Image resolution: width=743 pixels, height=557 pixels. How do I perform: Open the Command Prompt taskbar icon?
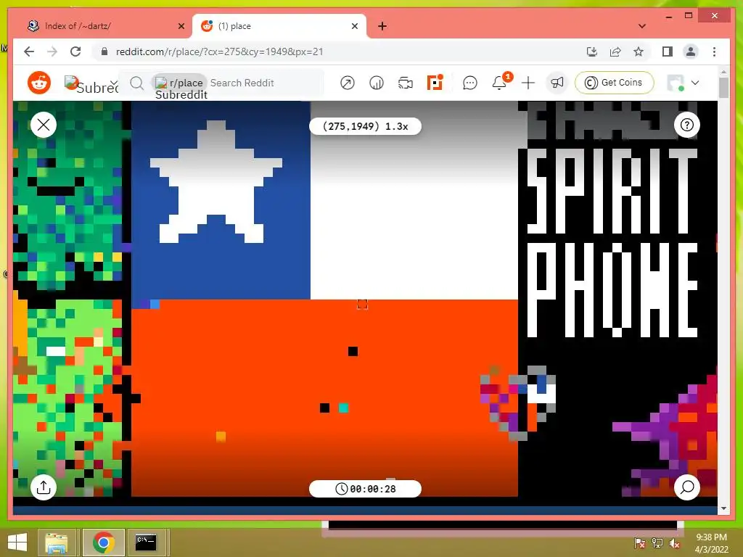146,542
